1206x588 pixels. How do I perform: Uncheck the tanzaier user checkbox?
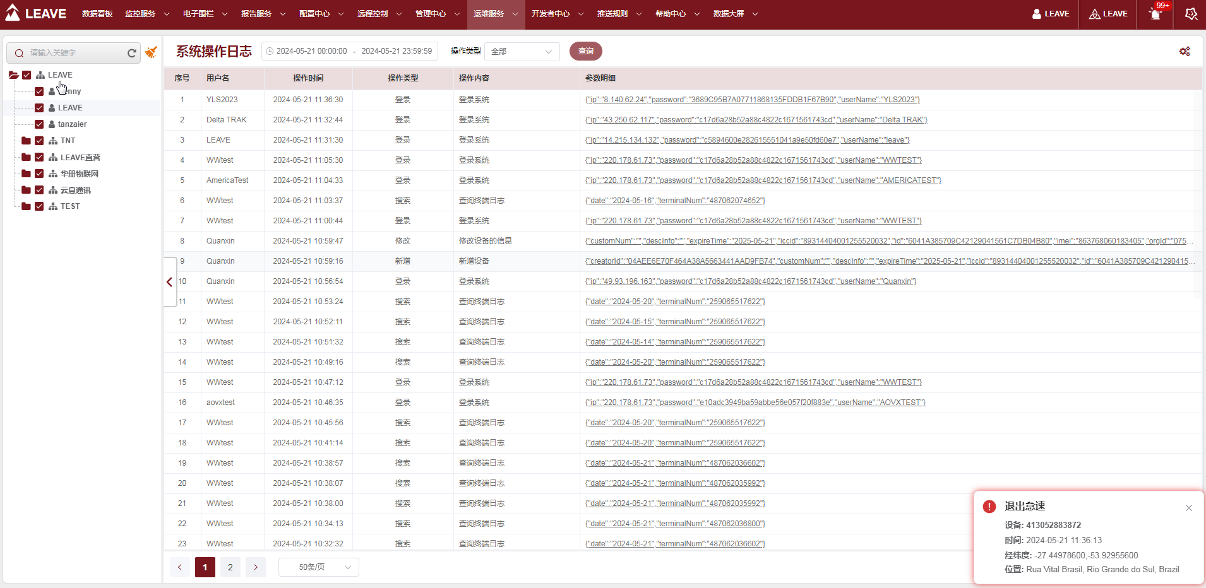[39, 124]
